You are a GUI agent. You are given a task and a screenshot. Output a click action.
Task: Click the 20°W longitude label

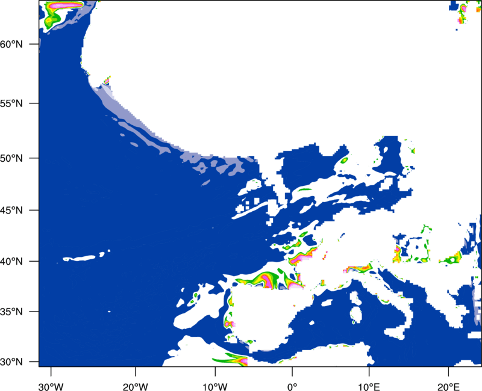coord(136,387)
